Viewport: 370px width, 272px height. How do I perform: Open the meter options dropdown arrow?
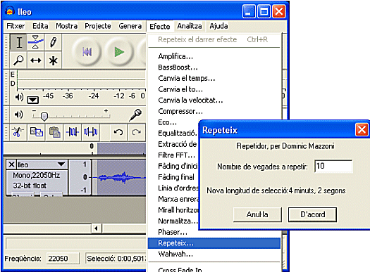point(32,100)
